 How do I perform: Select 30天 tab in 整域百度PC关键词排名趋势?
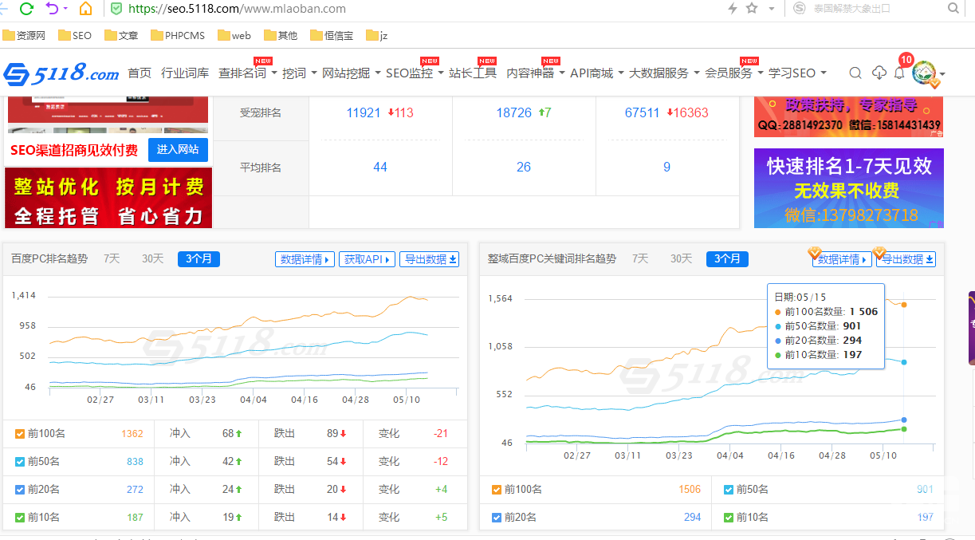point(681,259)
